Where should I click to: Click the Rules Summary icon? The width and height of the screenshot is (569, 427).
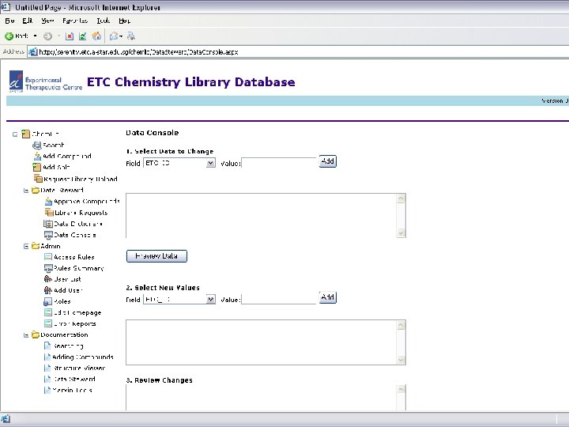point(48,268)
